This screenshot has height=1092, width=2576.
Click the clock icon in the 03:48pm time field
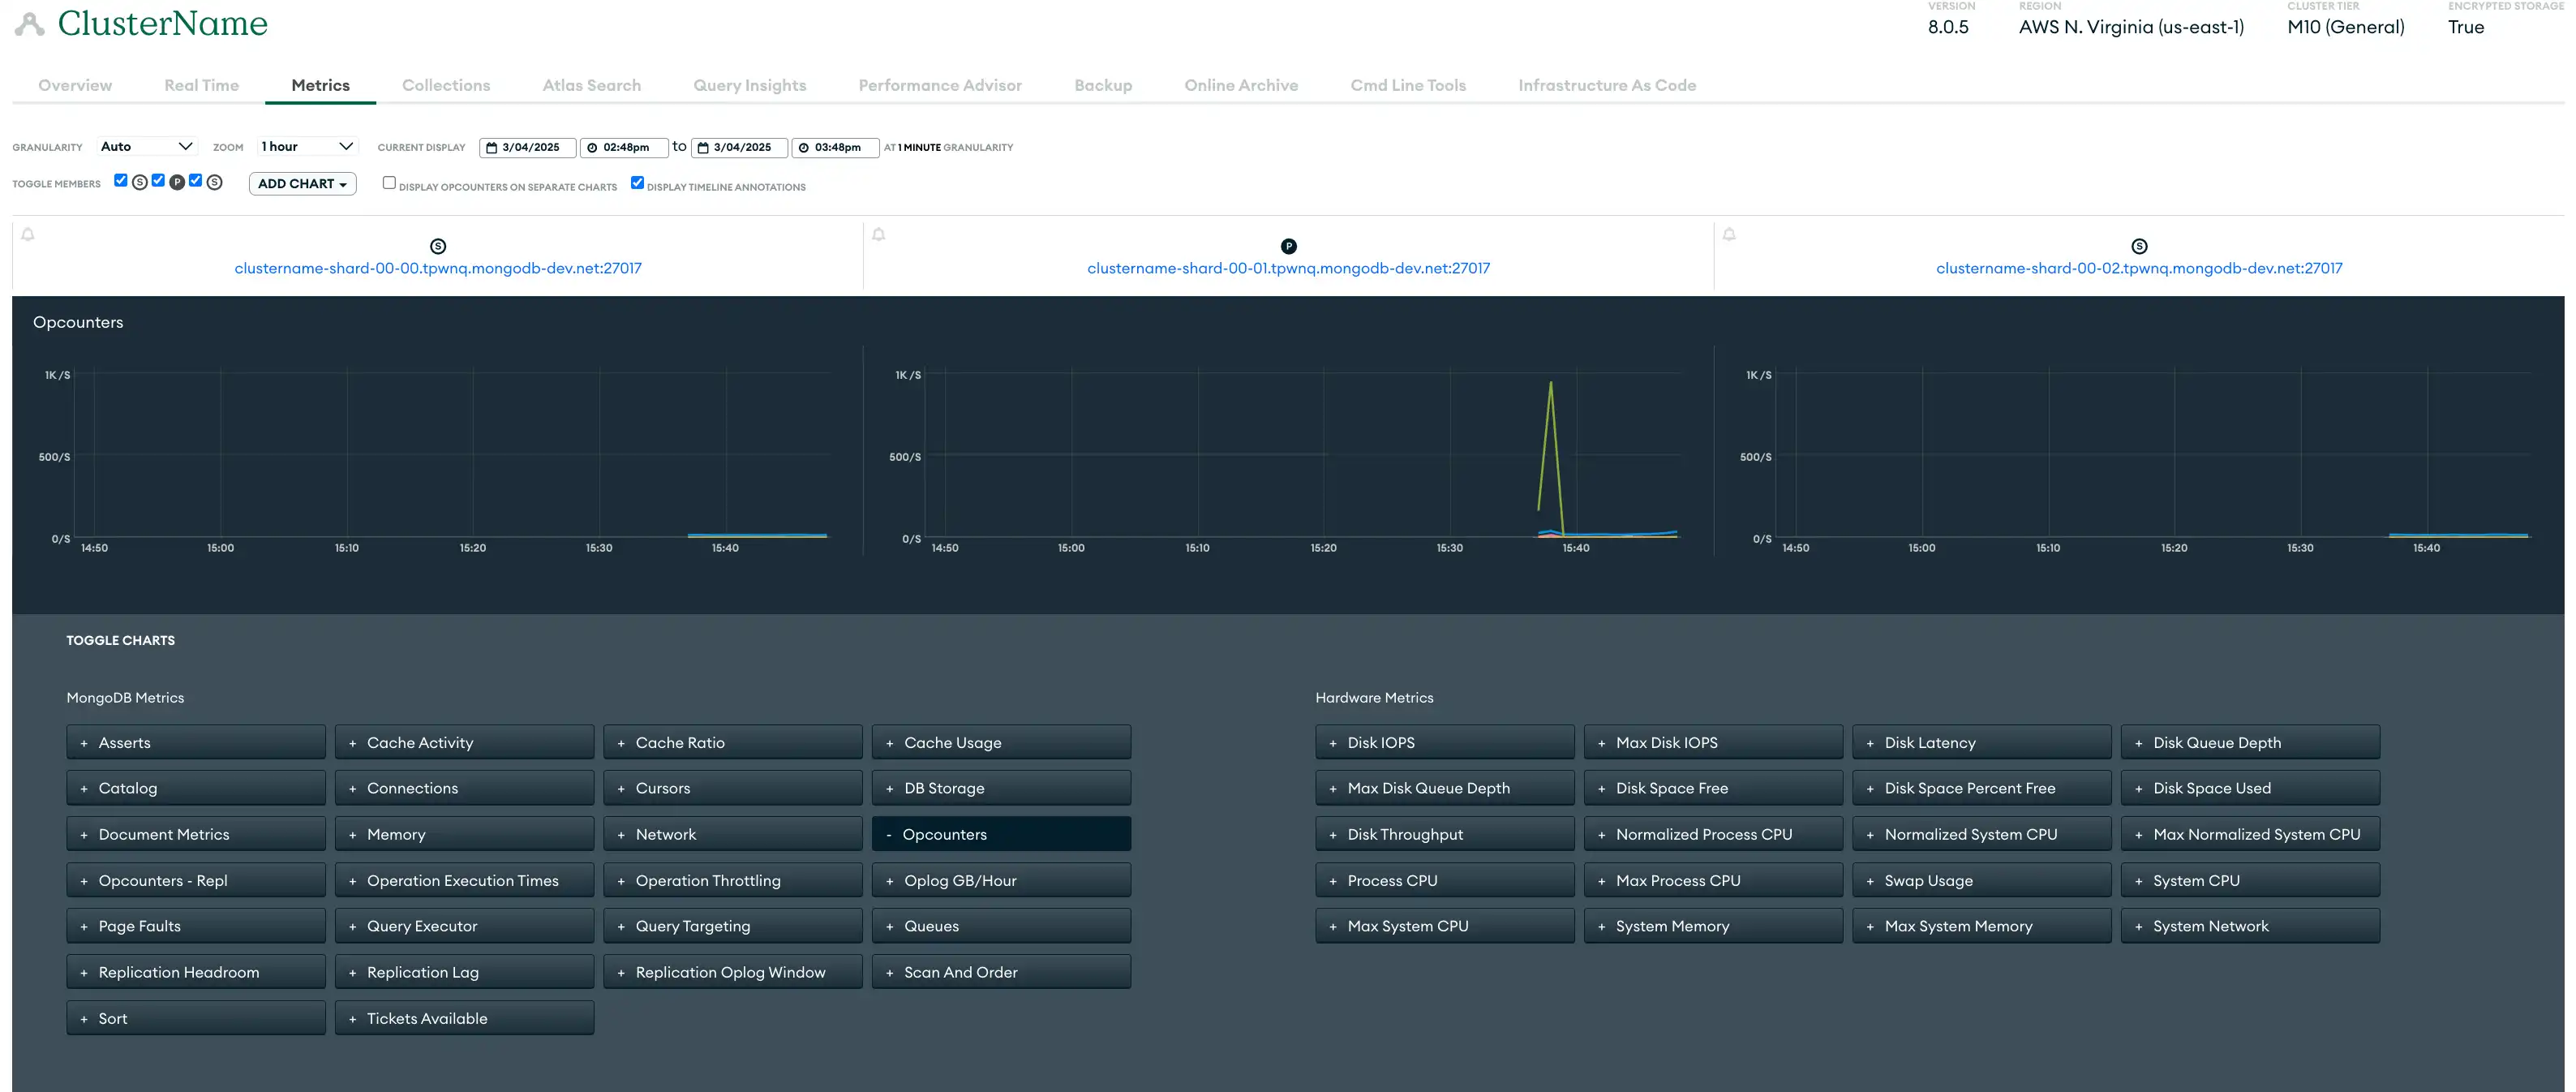click(802, 148)
